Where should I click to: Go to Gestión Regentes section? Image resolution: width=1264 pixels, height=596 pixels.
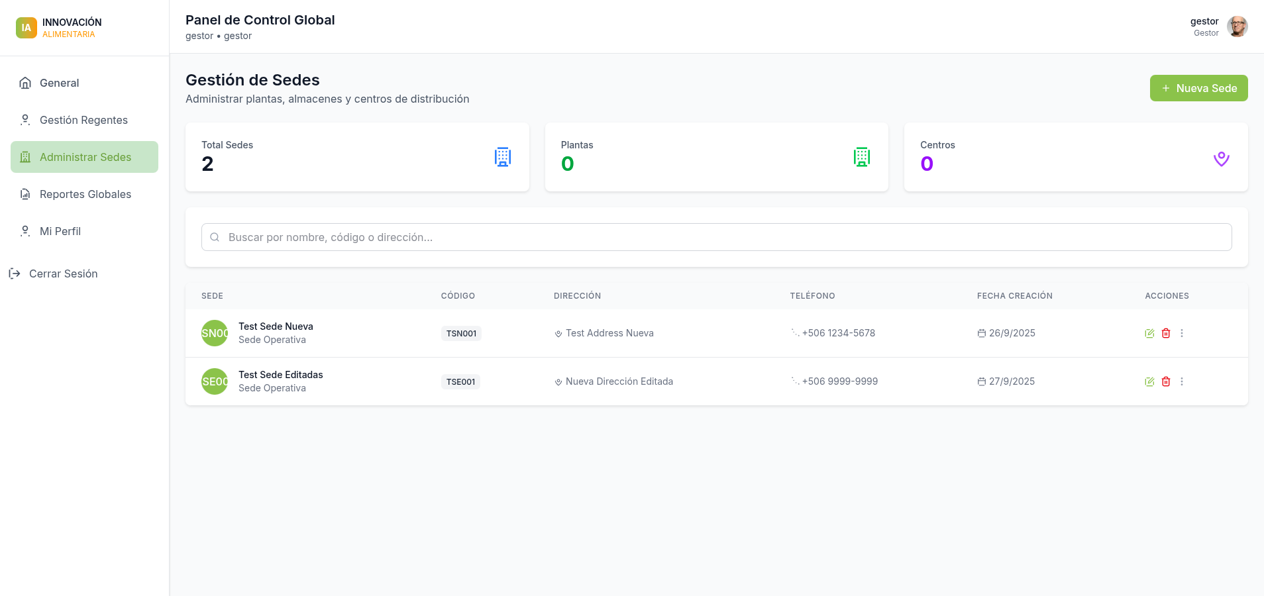84,120
